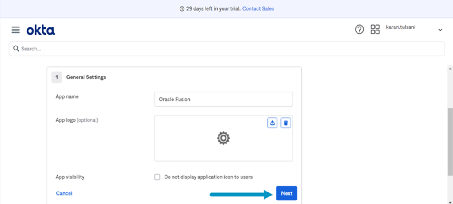Click the 'App logo (optional)' label

[x=77, y=119]
